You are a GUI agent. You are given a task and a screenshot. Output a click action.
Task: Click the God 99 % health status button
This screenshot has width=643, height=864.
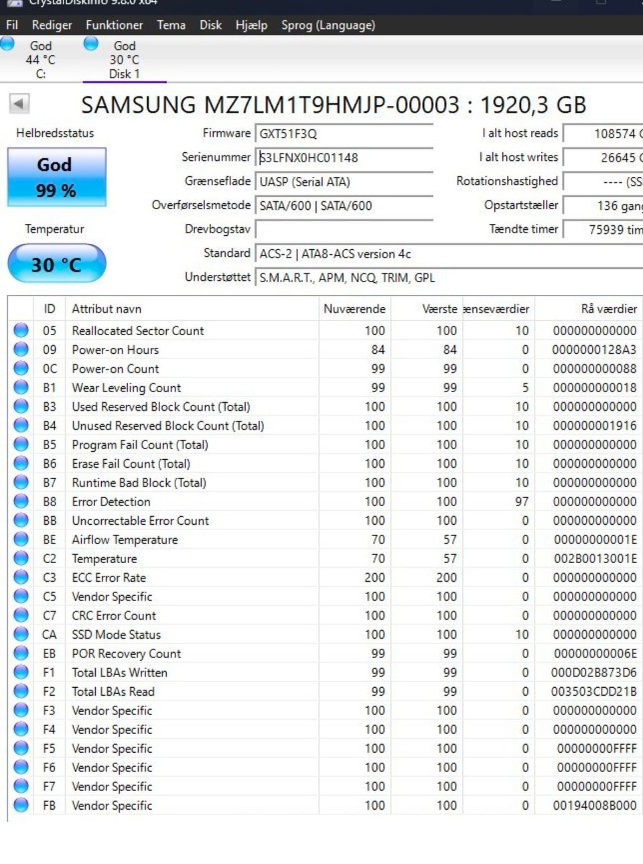click(56, 177)
